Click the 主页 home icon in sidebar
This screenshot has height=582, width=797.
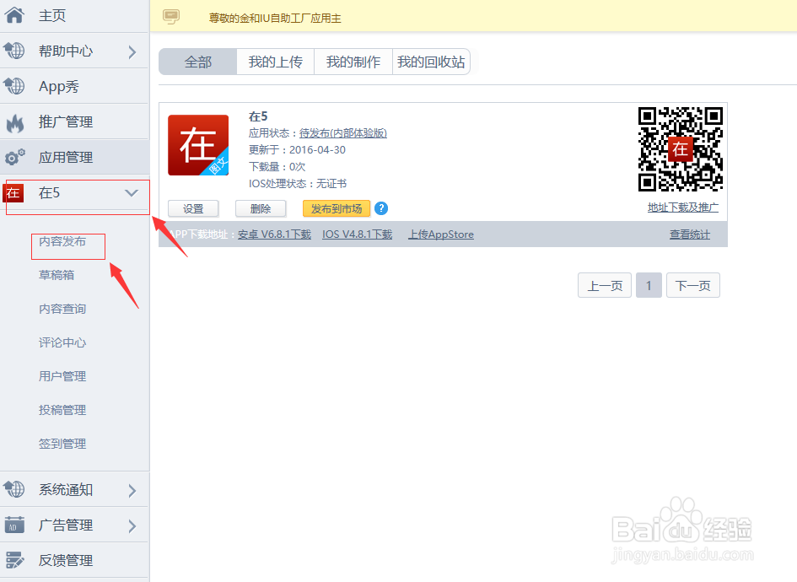click(x=14, y=15)
